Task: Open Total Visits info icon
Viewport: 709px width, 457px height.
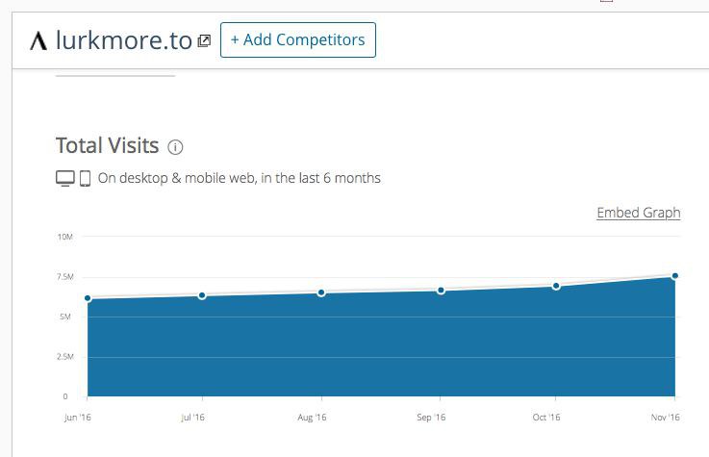Action: (175, 147)
